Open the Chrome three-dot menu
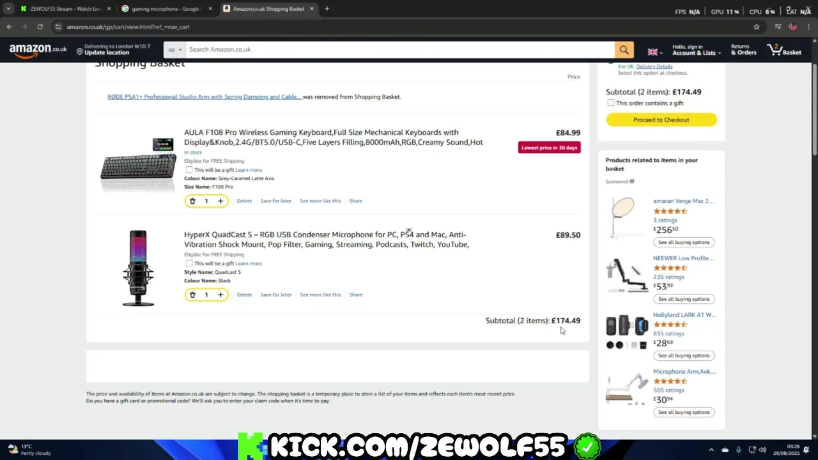818x460 pixels. (808, 27)
